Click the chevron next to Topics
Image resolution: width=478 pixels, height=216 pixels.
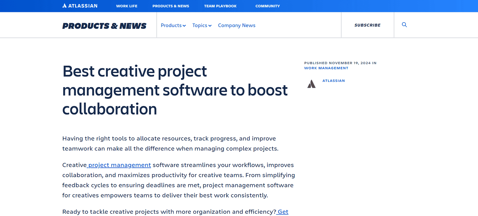(210, 26)
